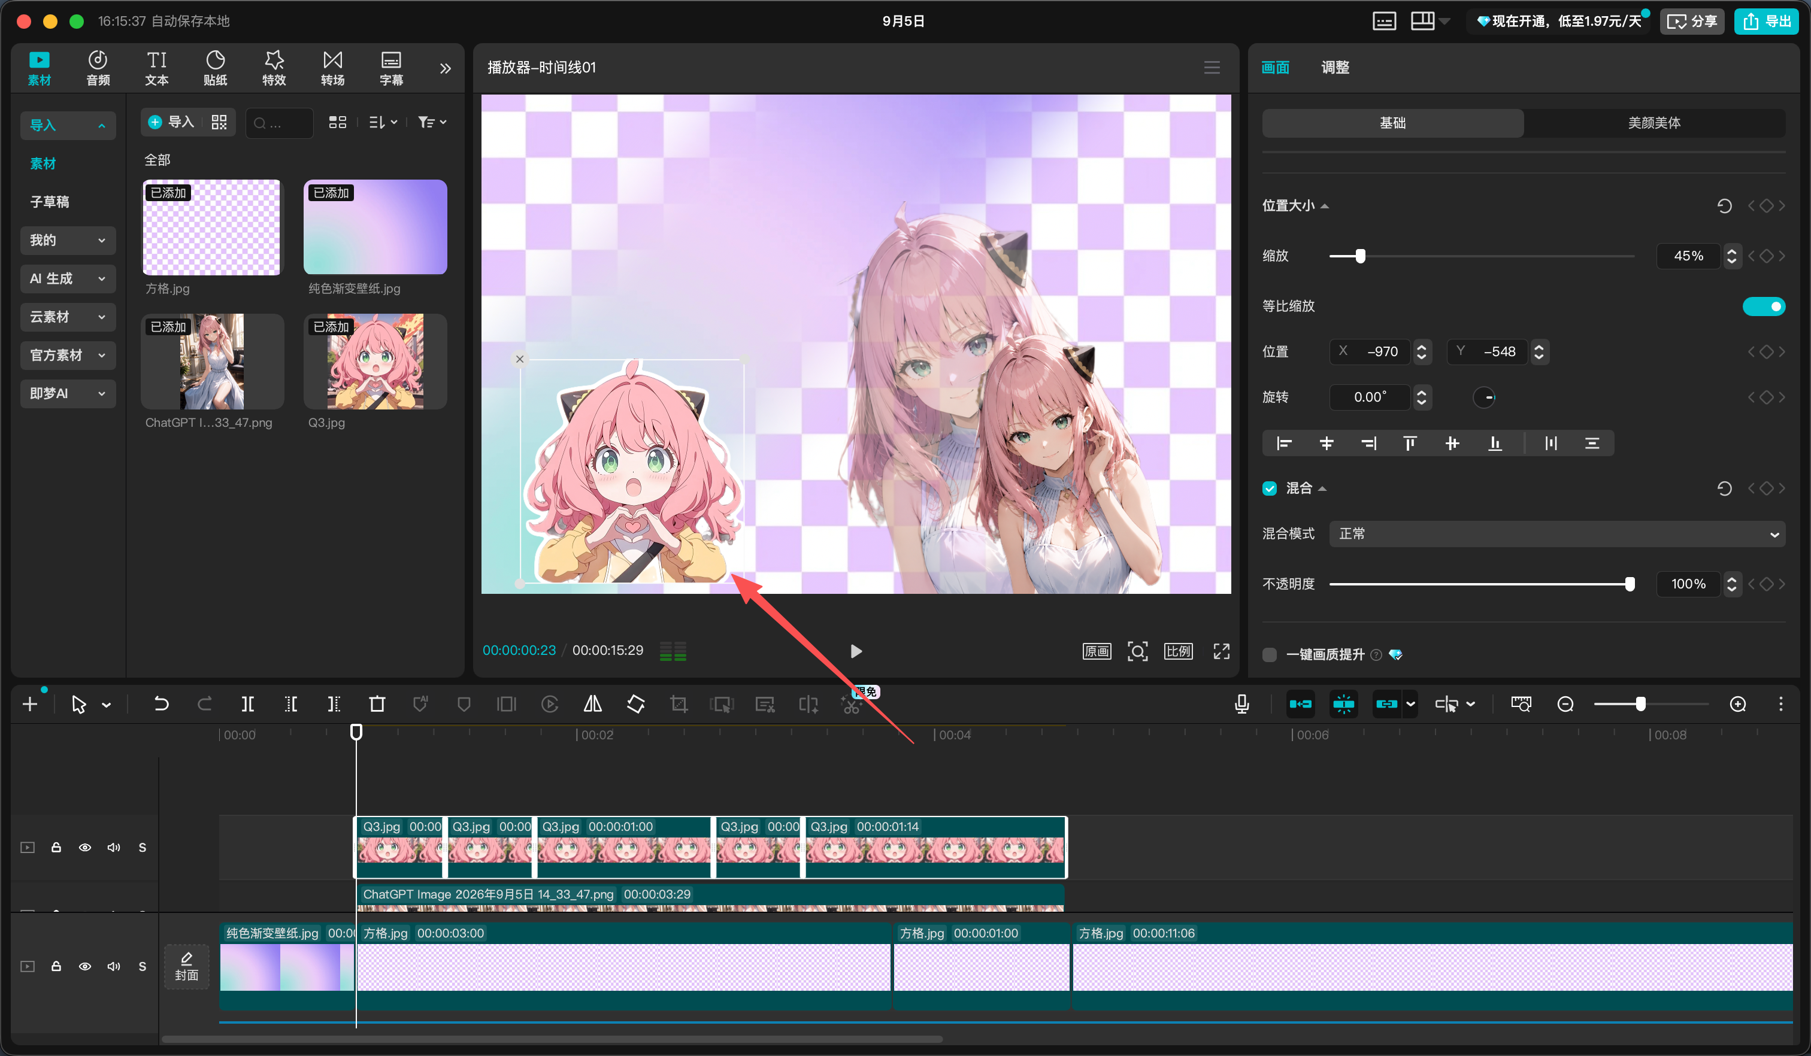Lock the main track beside 封面
The width and height of the screenshot is (1811, 1056).
[56, 966]
